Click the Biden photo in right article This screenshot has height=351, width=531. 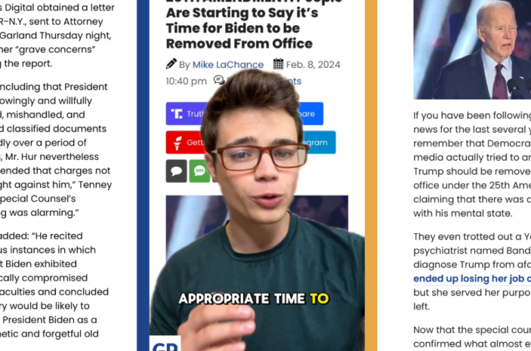coord(472,50)
